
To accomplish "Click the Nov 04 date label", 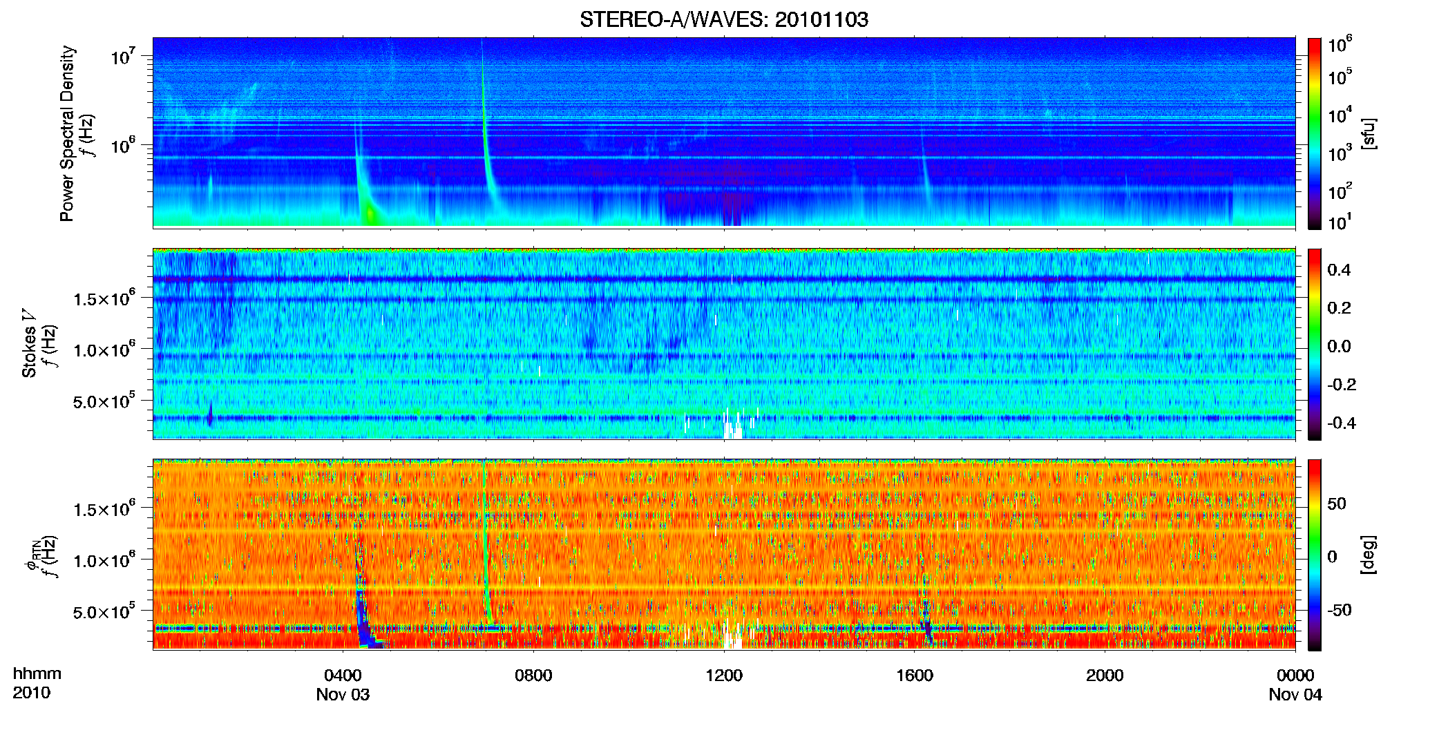I will [1295, 694].
